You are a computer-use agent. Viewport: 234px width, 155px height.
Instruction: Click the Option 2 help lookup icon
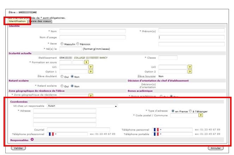click(190, 71)
